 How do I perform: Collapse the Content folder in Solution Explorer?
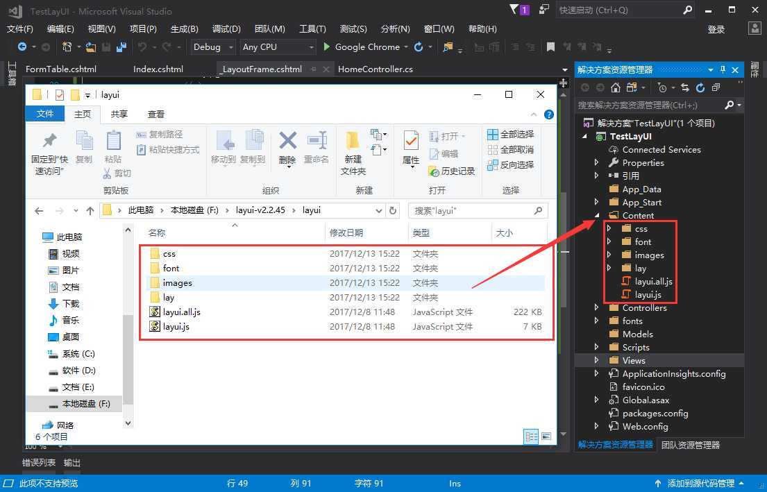pos(597,215)
